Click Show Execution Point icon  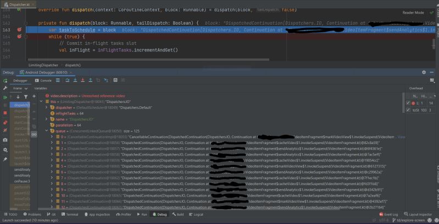coord(58,81)
